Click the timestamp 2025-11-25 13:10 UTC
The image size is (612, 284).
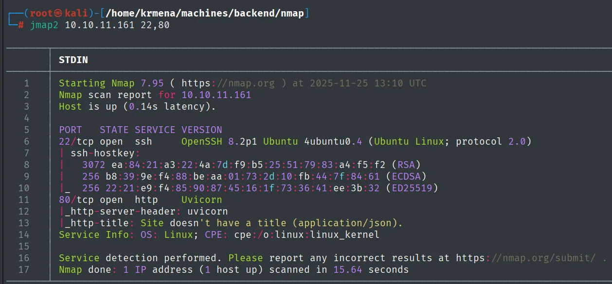367,83
